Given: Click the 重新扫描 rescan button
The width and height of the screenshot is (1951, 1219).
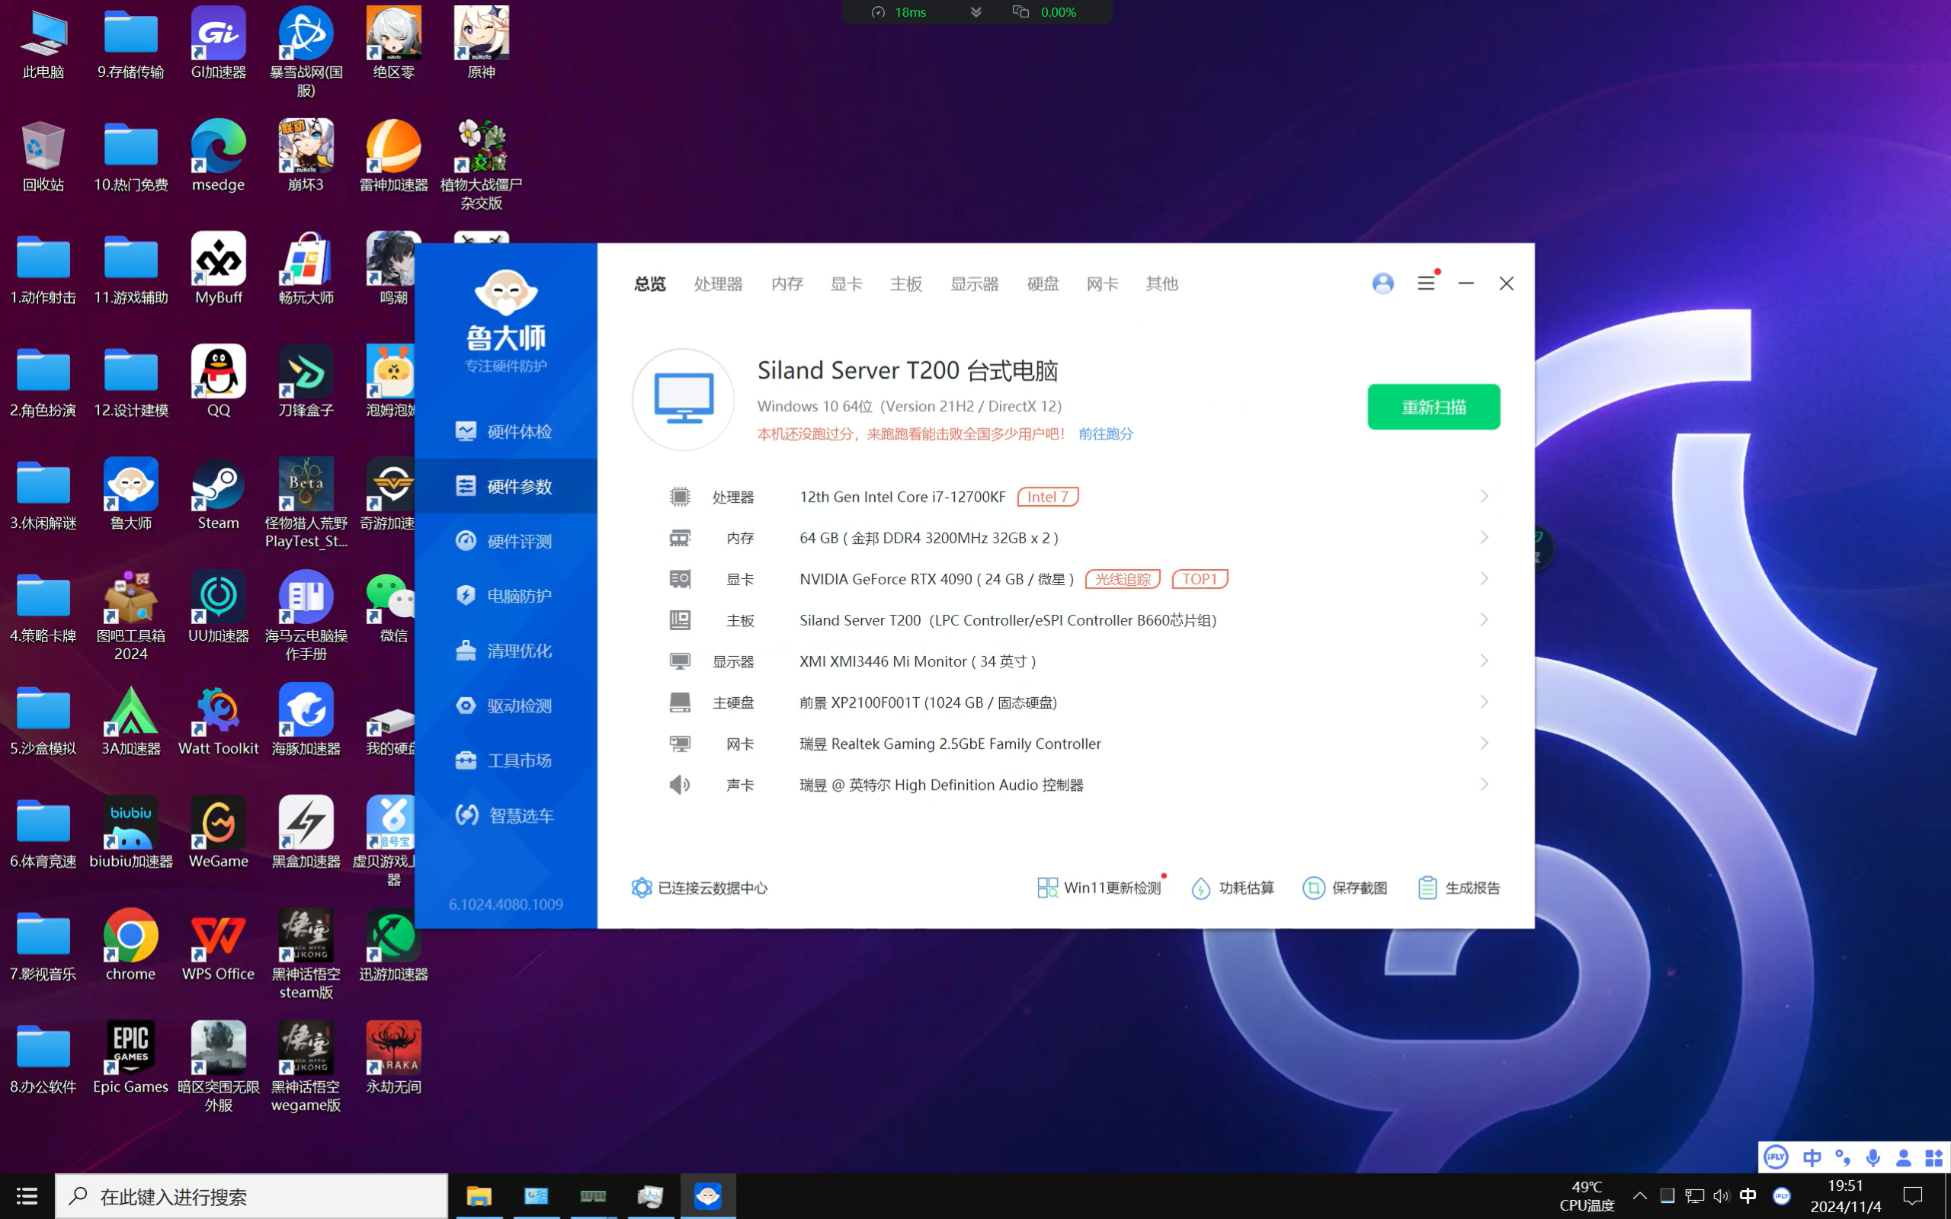Looking at the screenshot, I should 1434,407.
